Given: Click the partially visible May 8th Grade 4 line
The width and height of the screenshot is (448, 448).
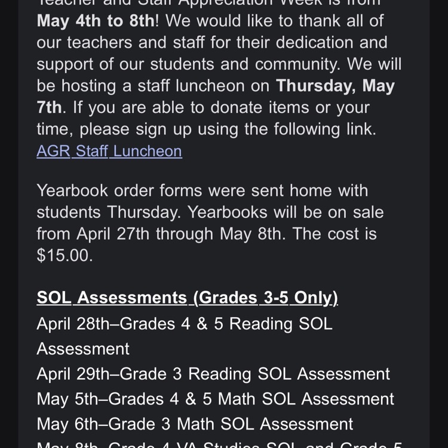Looking at the screenshot, I should pos(219,445).
